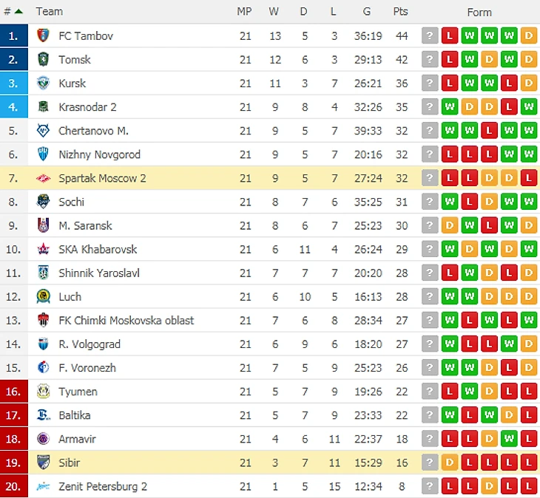Click the FC Tambov club crest icon
The width and height of the screenshot is (540, 498).
pyautogui.click(x=43, y=35)
